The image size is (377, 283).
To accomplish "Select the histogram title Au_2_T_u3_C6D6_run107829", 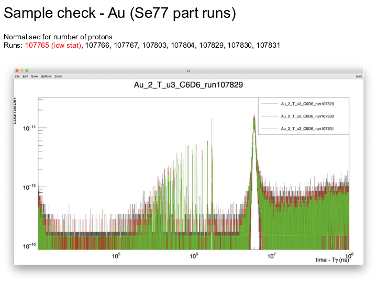I will (188, 85).
